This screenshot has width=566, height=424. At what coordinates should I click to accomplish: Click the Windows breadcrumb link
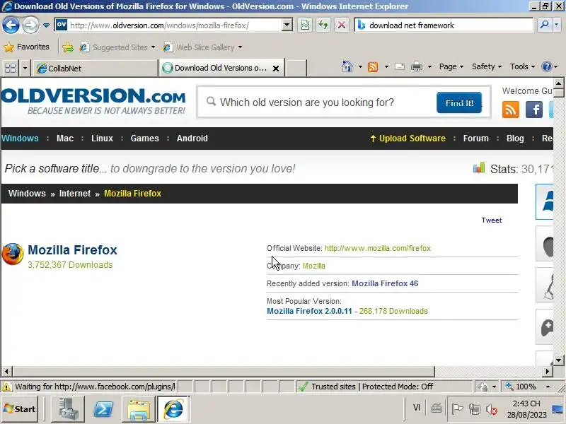coord(27,194)
